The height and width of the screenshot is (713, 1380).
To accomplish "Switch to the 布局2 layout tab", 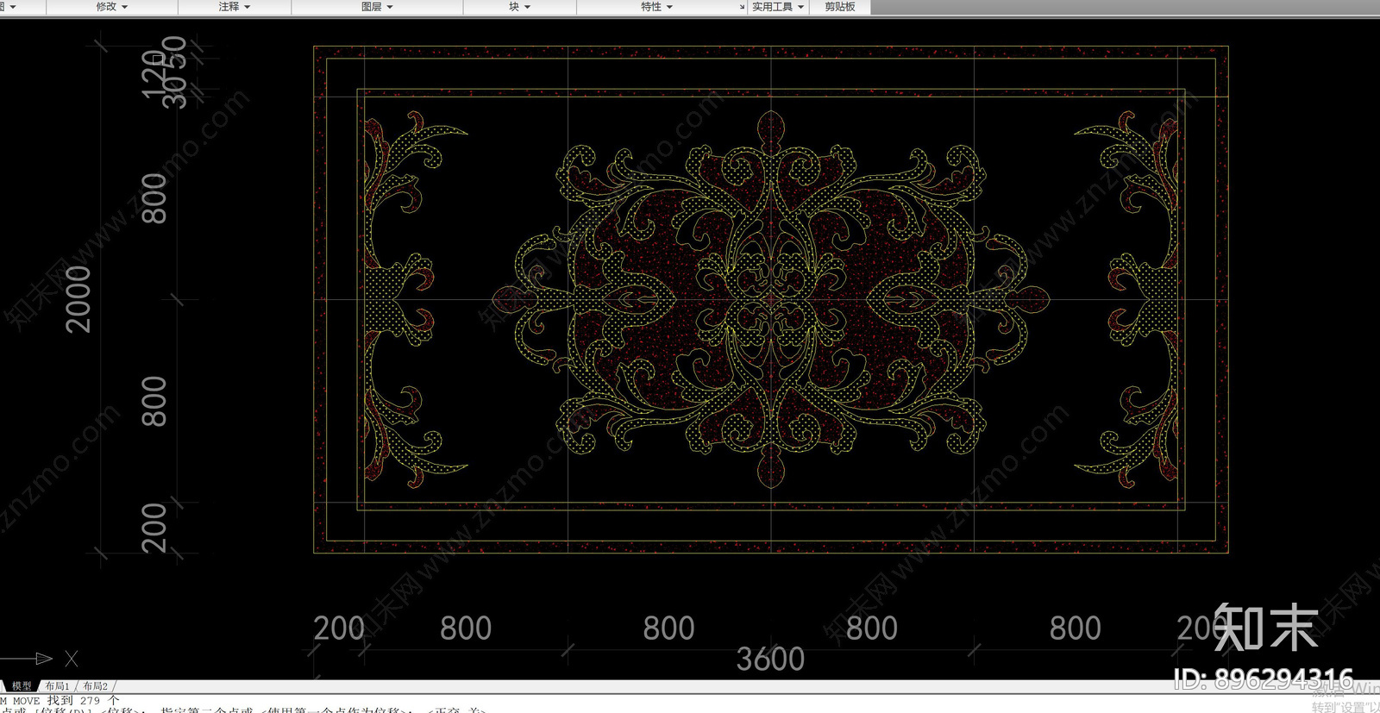I will [95, 686].
